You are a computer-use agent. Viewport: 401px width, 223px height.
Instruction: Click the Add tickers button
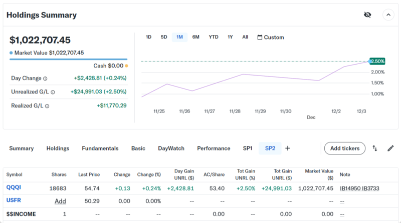tap(345, 148)
